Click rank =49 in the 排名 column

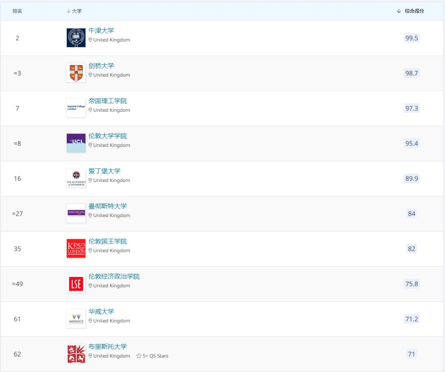18,284
